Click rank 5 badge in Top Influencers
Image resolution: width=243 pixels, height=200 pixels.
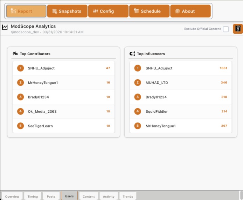[x=138, y=126]
